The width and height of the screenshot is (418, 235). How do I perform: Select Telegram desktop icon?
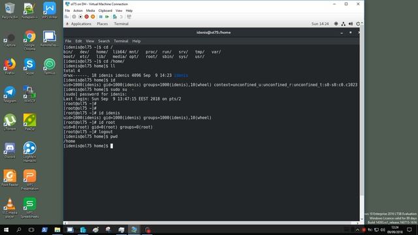(x=10, y=94)
